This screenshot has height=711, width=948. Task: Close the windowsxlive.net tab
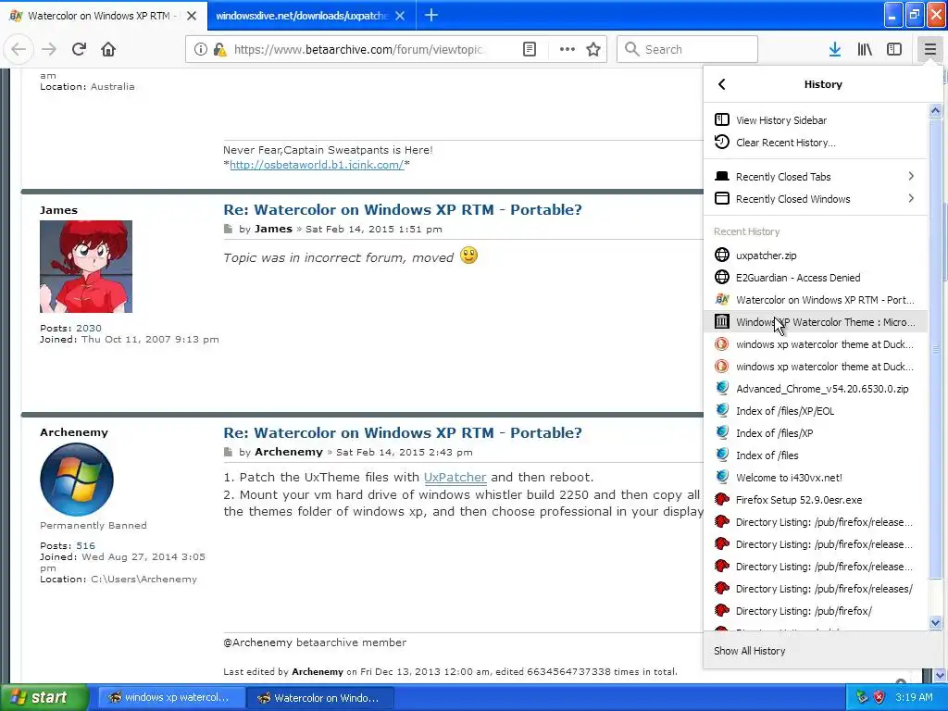coord(400,15)
